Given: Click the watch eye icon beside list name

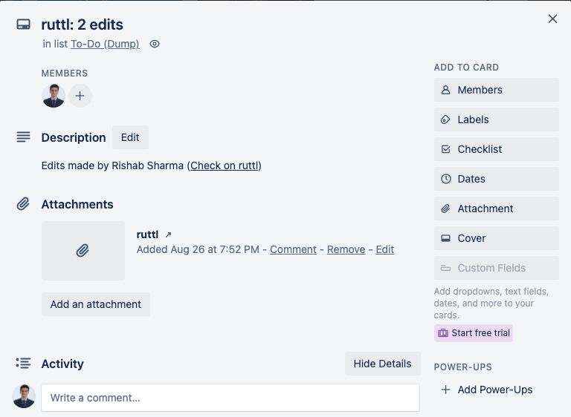Looking at the screenshot, I should click(x=155, y=44).
